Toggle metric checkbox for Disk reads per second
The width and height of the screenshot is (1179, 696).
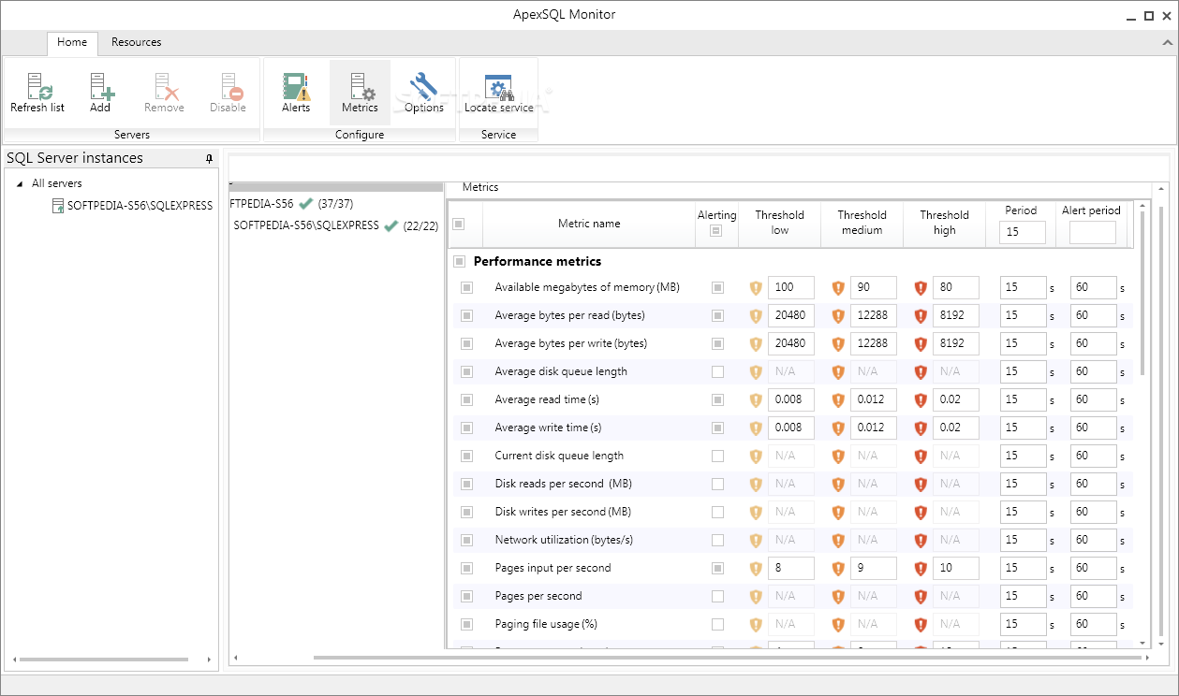click(x=466, y=485)
